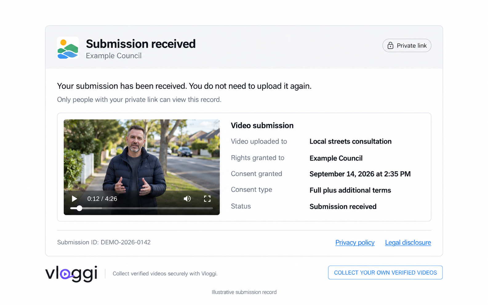This screenshot has height=305, width=488.
Task: Click the 'Status' label
Action: point(241,206)
